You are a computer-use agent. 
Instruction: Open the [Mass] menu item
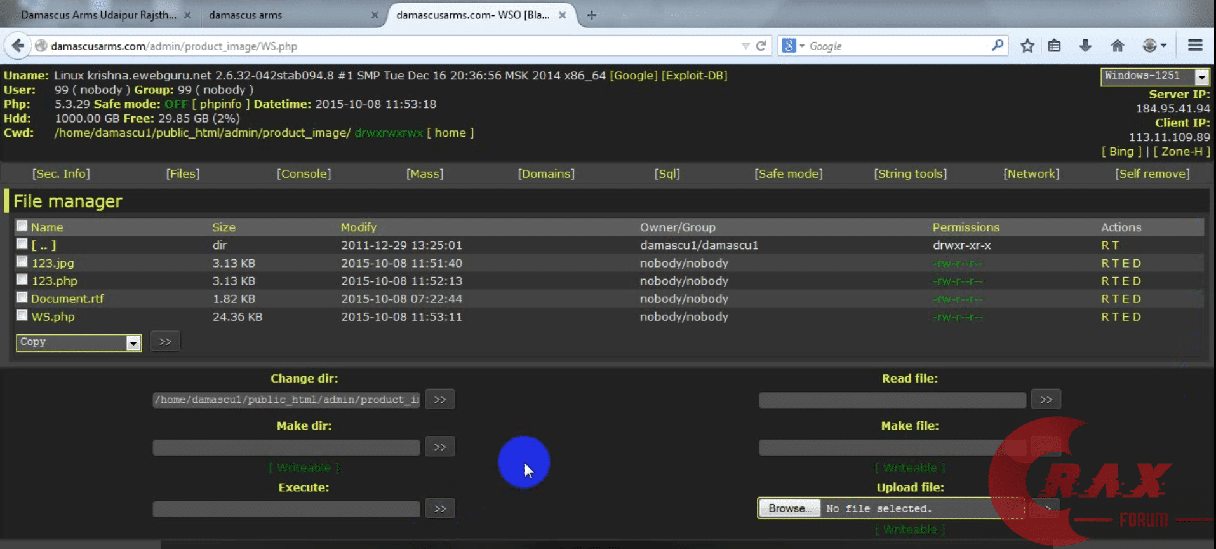click(425, 173)
